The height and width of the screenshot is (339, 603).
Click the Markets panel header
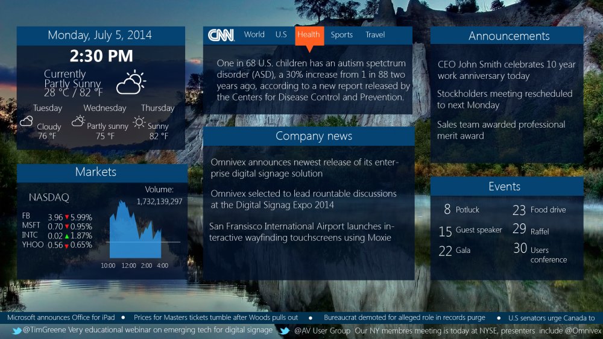click(102, 172)
